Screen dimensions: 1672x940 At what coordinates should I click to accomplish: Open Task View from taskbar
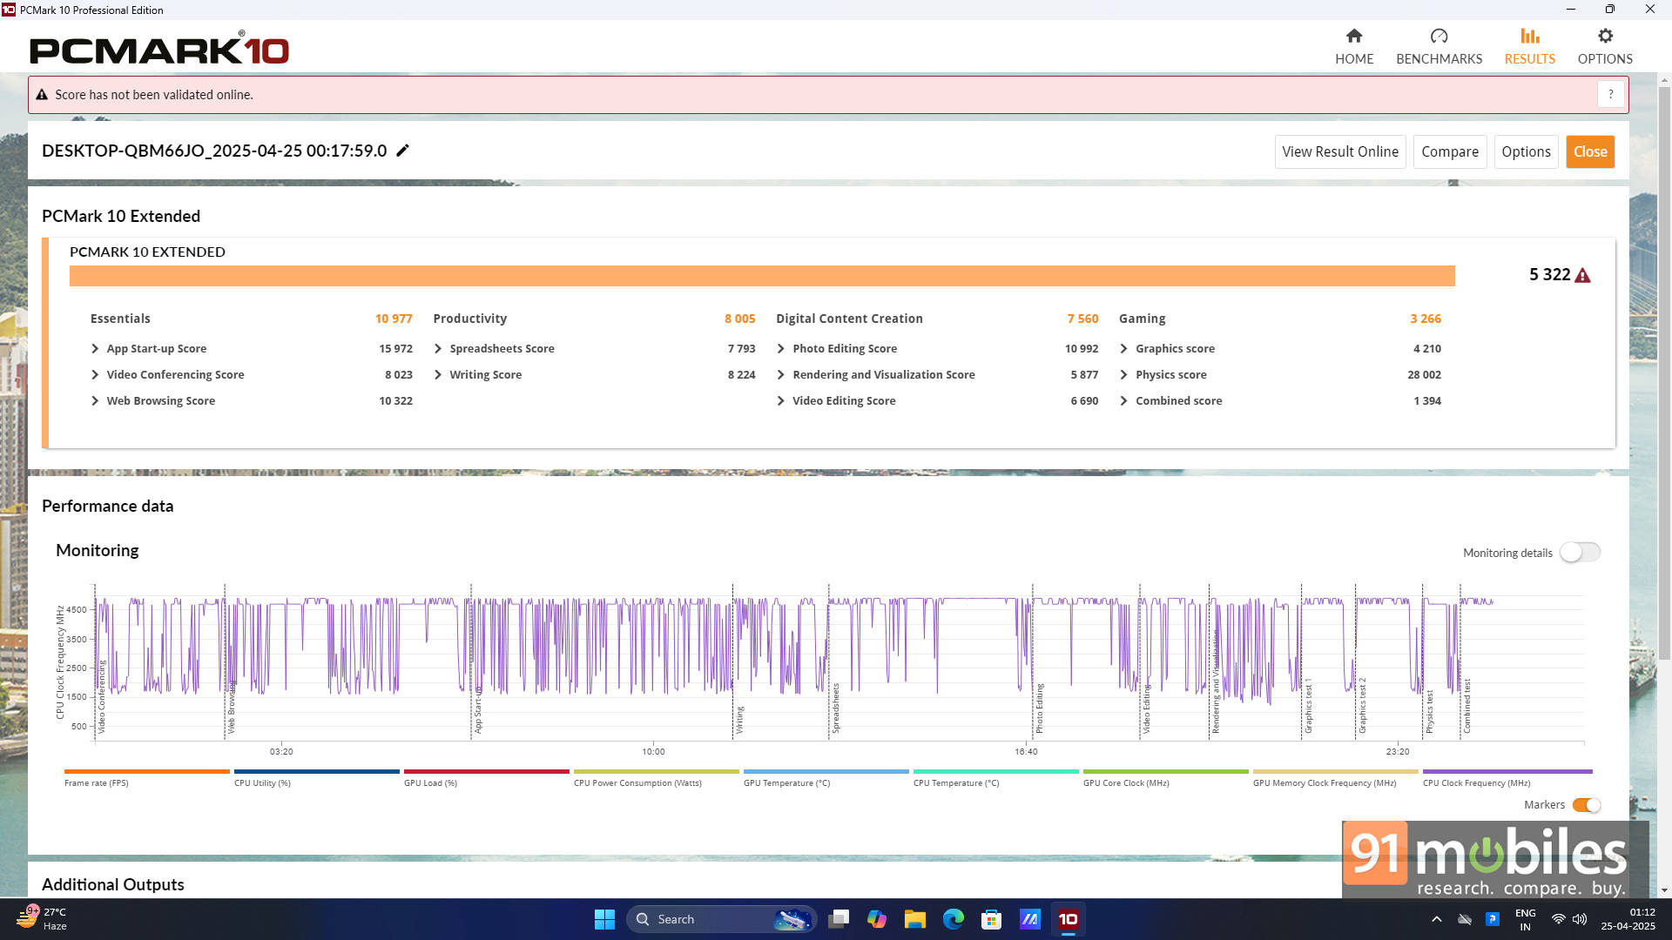839,919
